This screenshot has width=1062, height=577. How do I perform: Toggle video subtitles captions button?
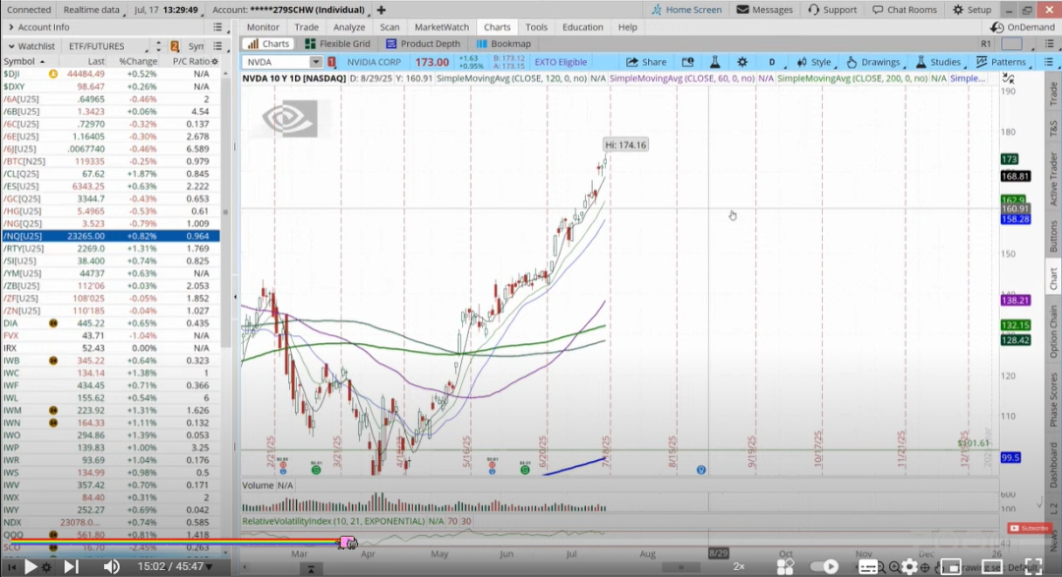pos(868,567)
